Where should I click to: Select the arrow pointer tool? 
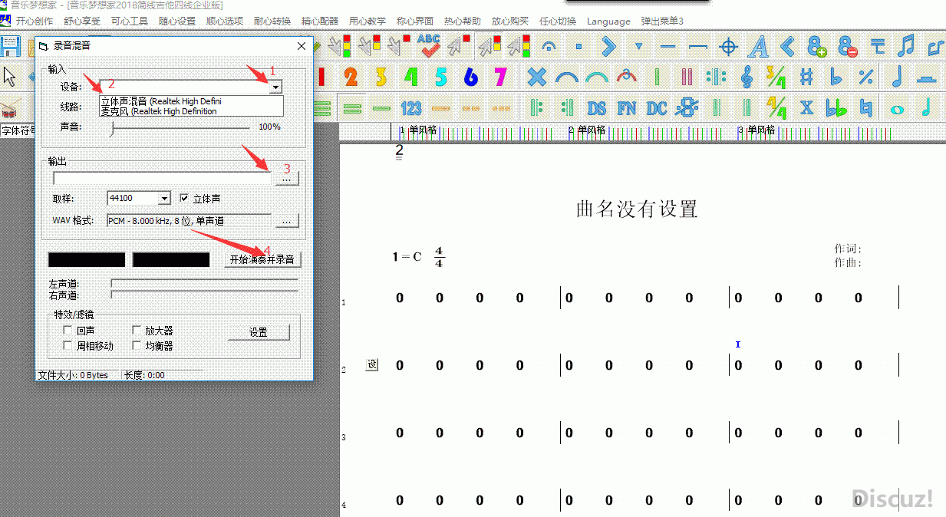coord(10,77)
